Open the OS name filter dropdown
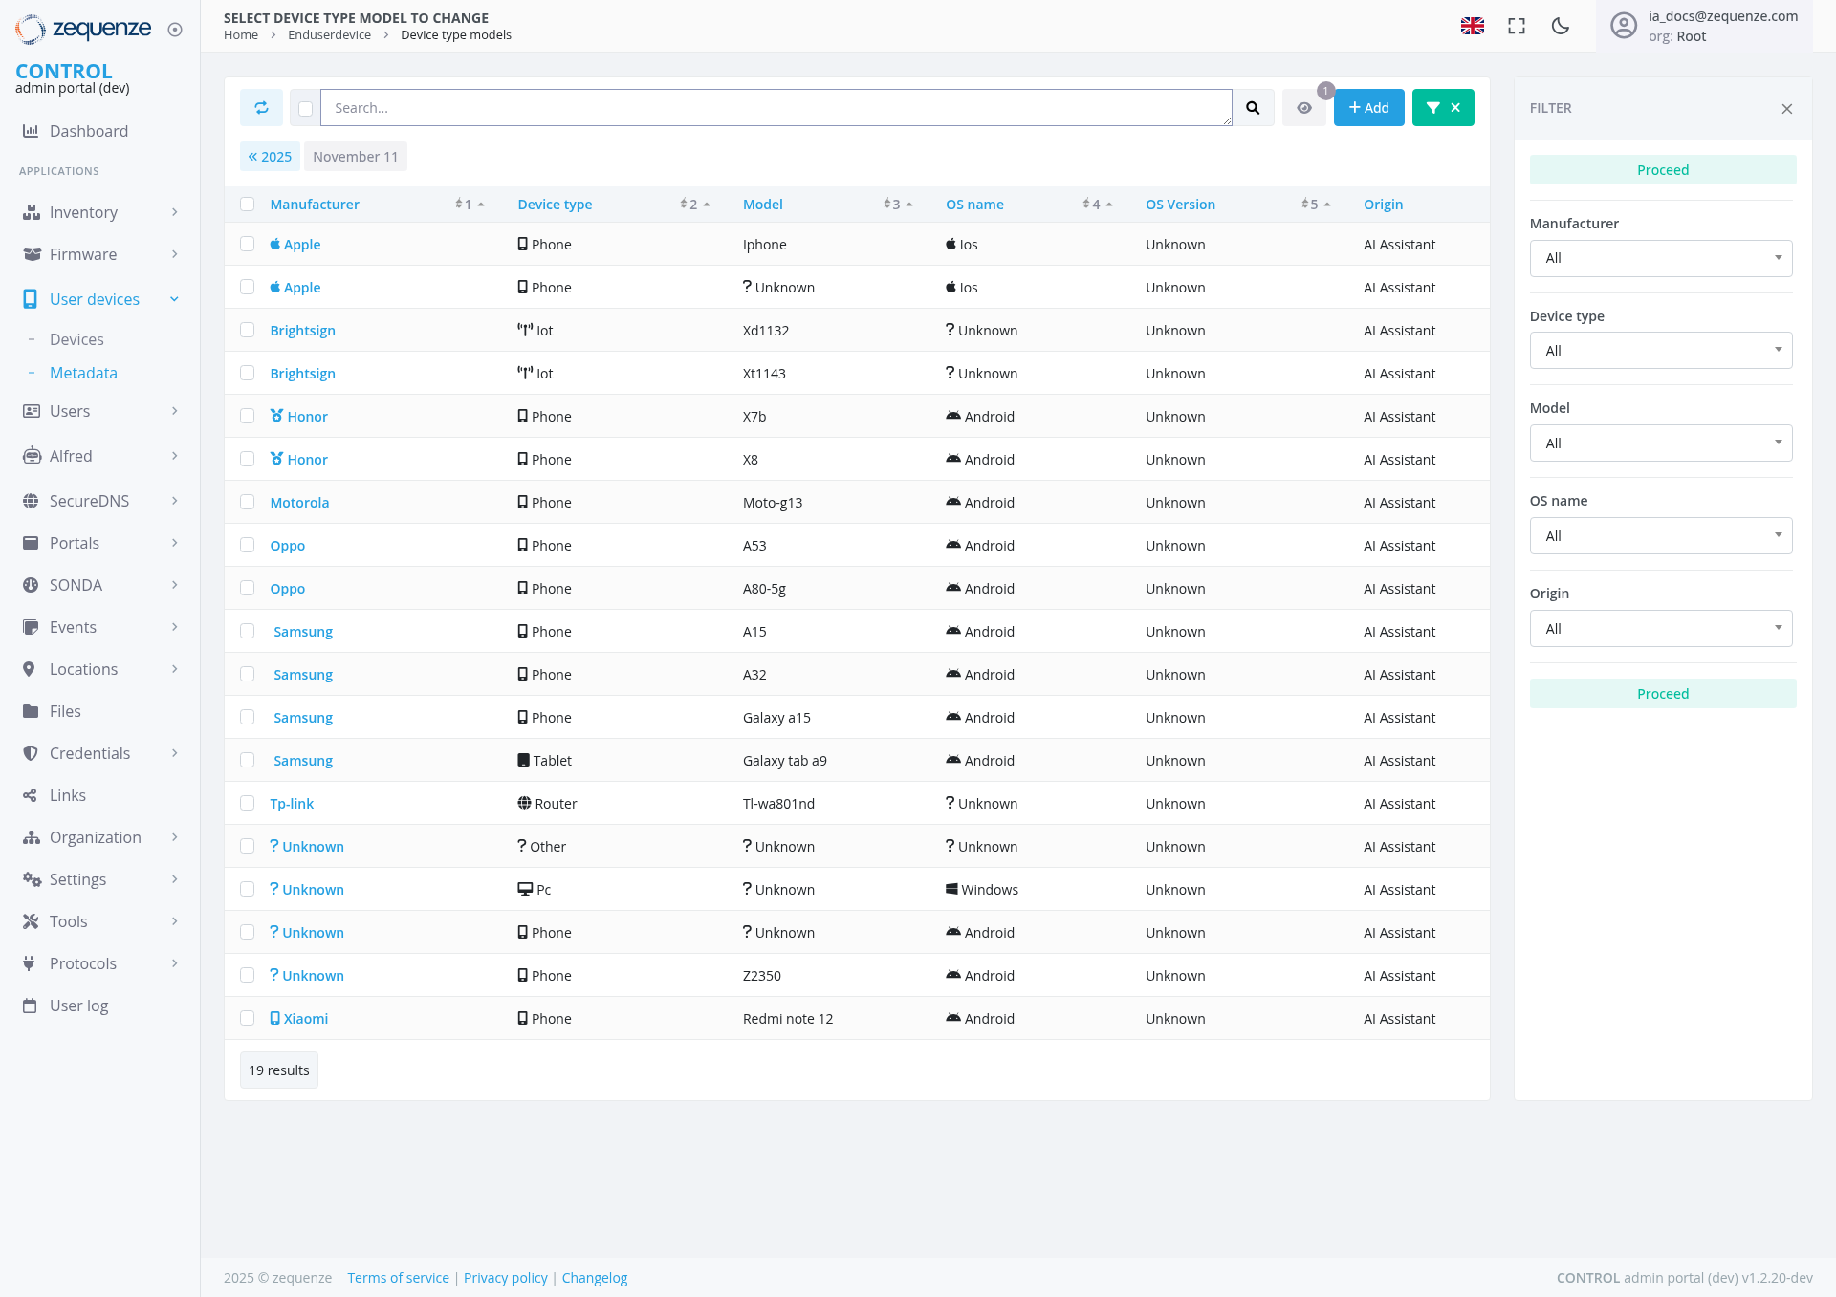Image resolution: width=1836 pixels, height=1297 pixels. point(1661,535)
